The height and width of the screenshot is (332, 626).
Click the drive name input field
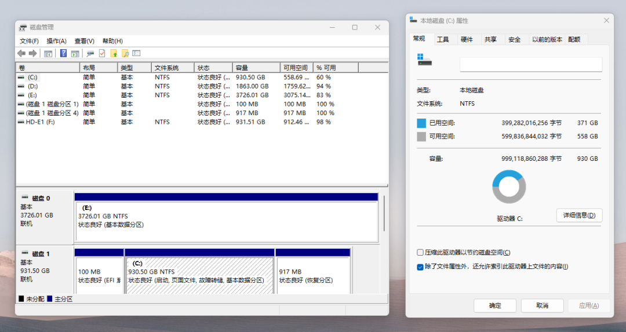pyautogui.click(x=530, y=64)
